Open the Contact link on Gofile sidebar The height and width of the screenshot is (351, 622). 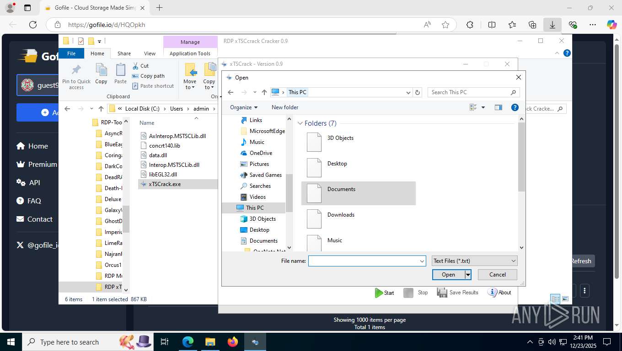coord(34,219)
